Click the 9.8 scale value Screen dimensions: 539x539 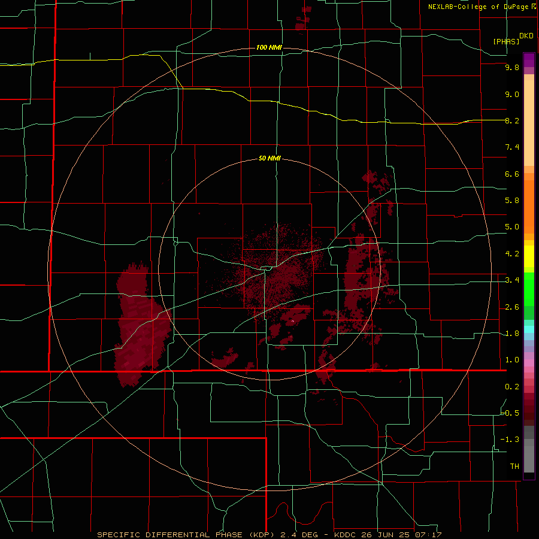click(x=512, y=67)
